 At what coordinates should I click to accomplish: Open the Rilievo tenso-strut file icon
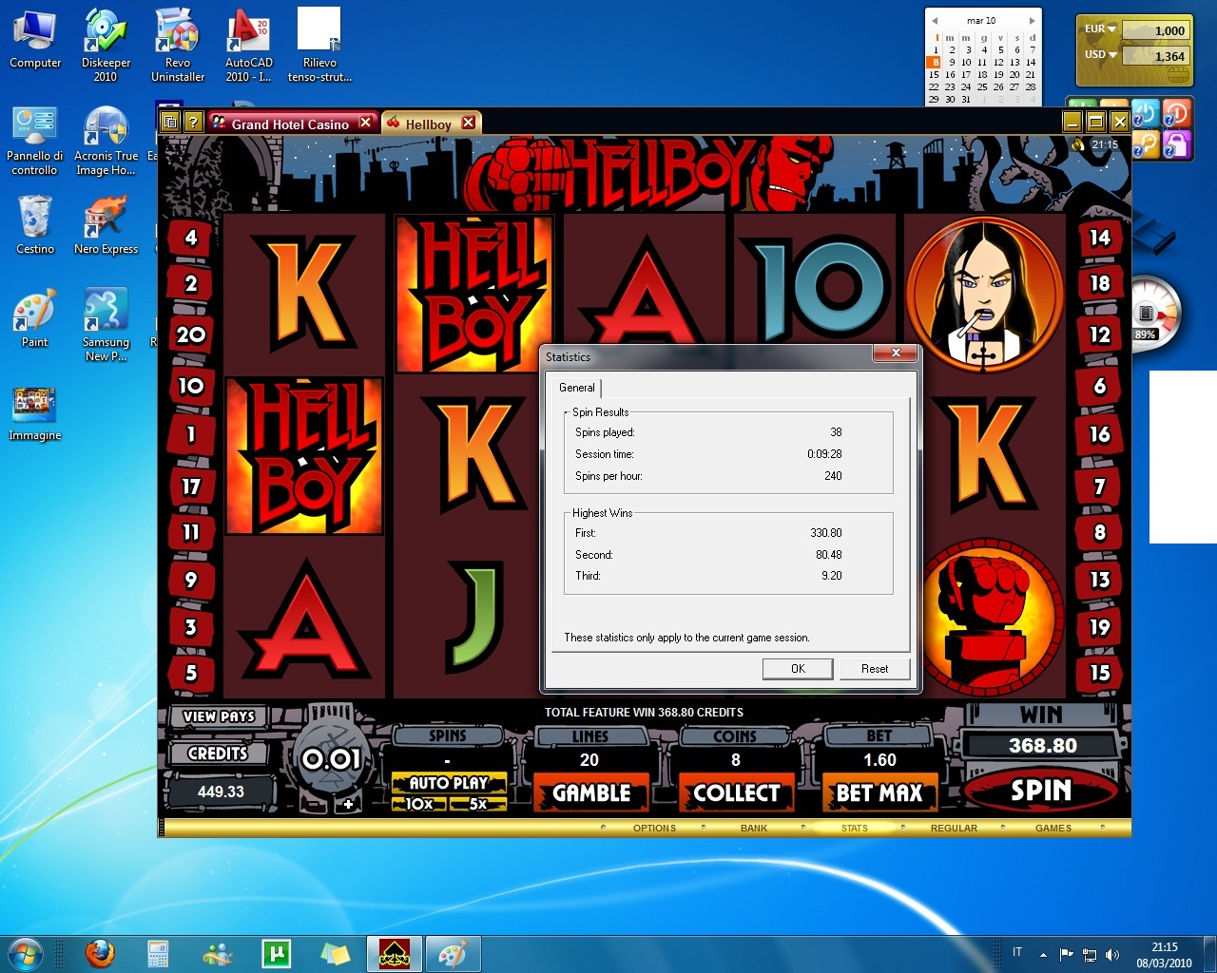click(319, 45)
